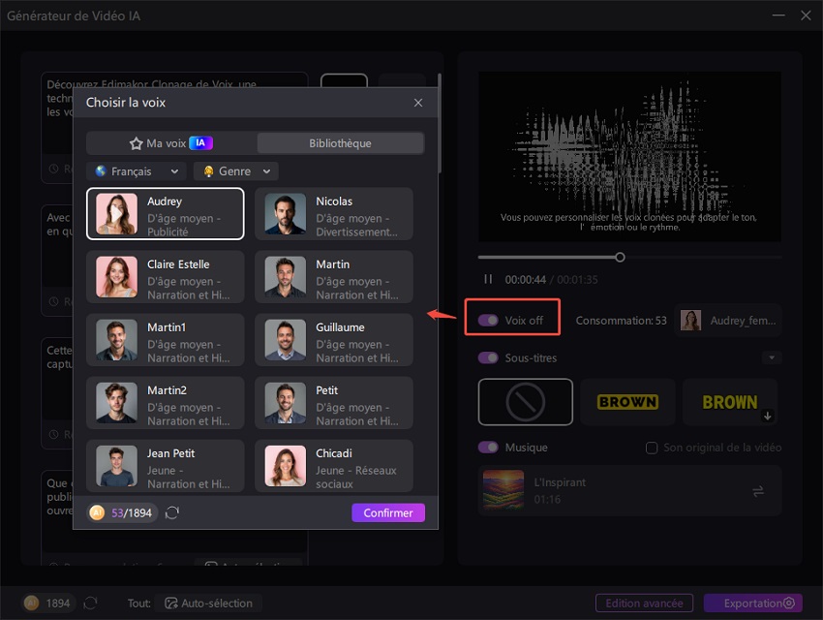Expand the Sous-titres dropdown arrow
The width and height of the screenshot is (823, 620).
[772, 358]
